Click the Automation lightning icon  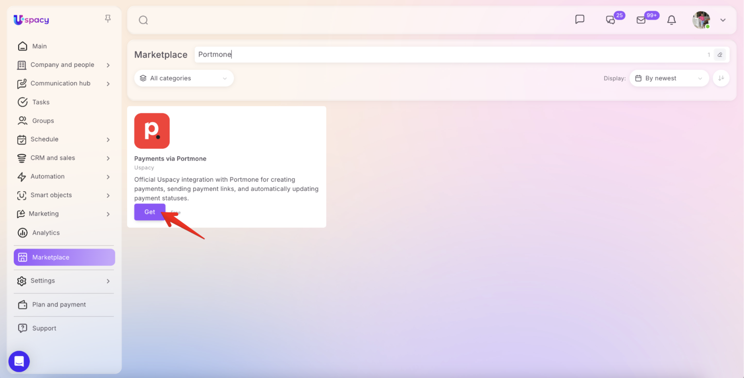[22, 177]
